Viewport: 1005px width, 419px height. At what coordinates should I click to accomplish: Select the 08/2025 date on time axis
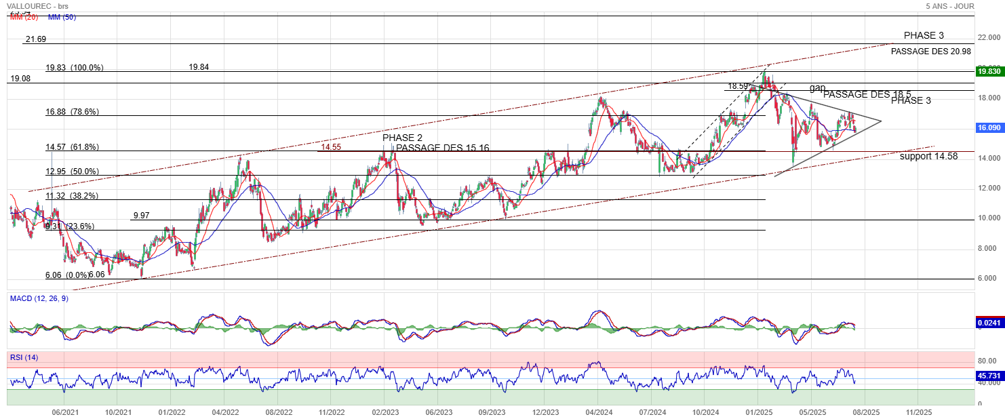click(866, 412)
